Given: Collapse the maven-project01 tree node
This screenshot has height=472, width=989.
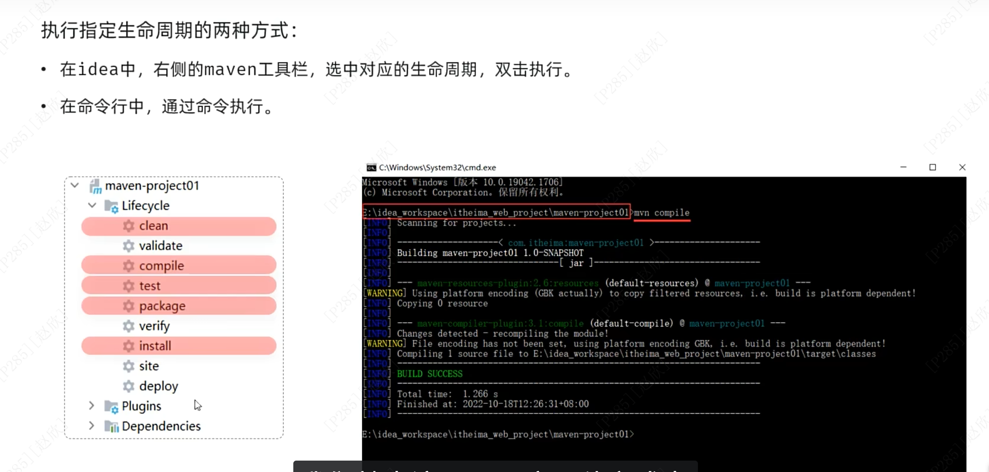Looking at the screenshot, I should click(x=75, y=185).
